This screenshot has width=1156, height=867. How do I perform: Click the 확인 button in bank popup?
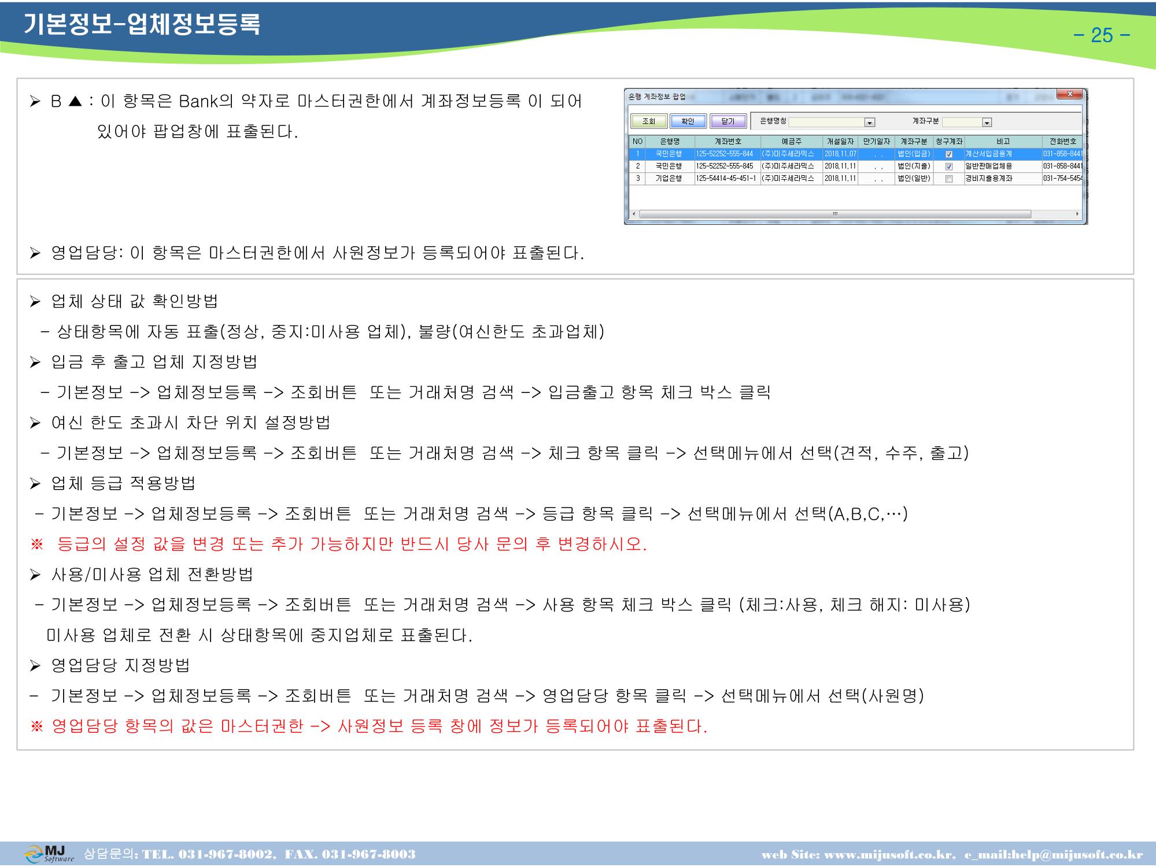[688, 121]
